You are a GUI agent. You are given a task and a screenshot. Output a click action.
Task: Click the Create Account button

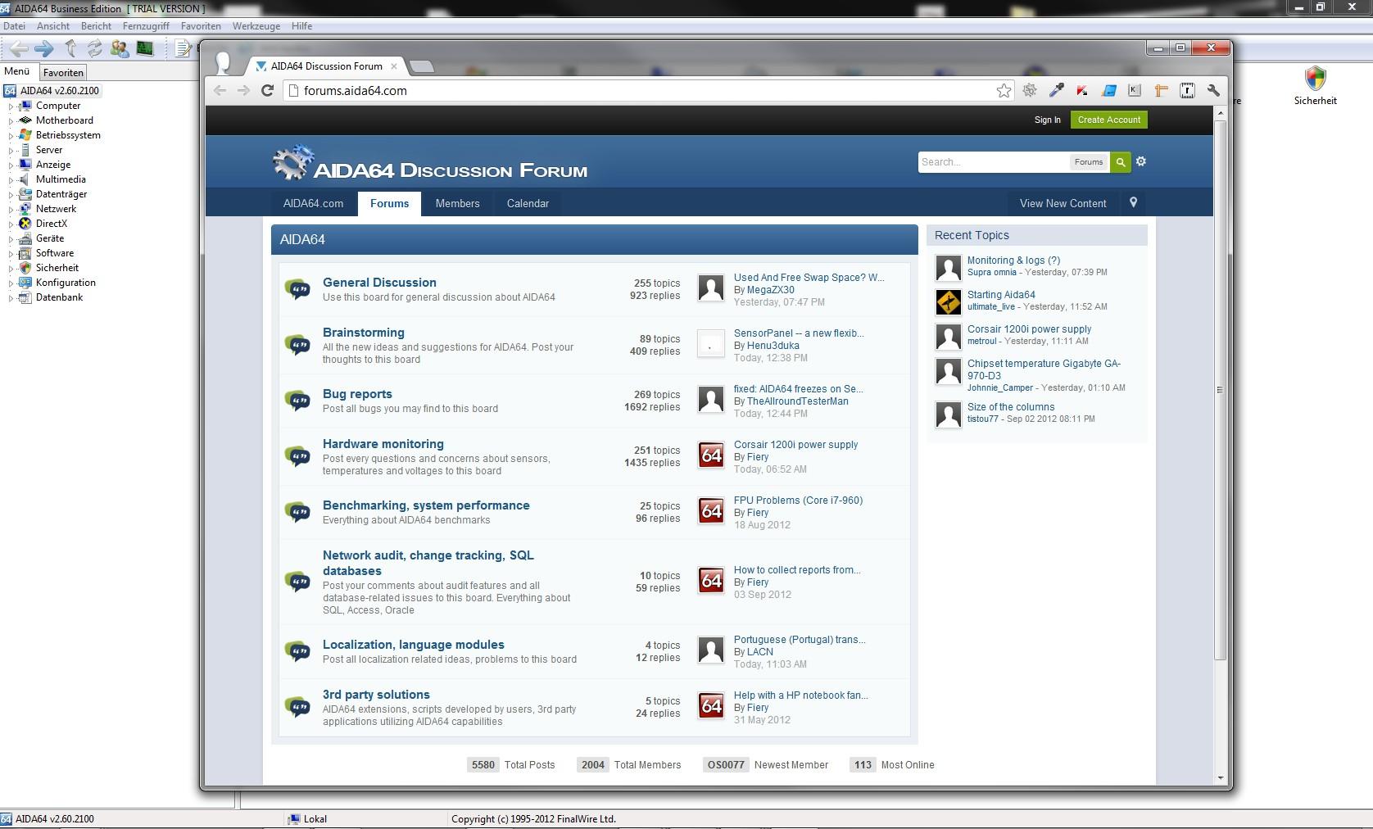pos(1108,120)
